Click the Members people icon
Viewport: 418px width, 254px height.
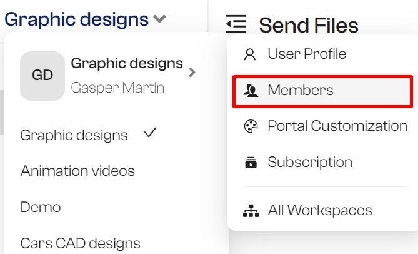pyautogui.click(x=251, y=90)
